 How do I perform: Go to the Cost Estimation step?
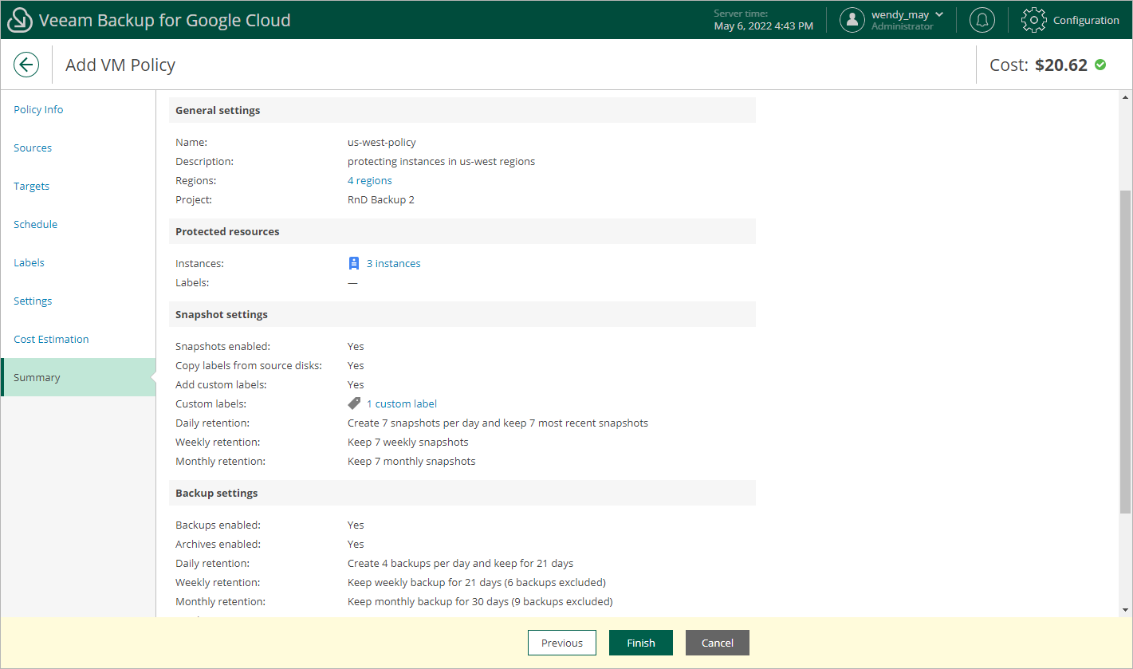click(x=51, y=339)
